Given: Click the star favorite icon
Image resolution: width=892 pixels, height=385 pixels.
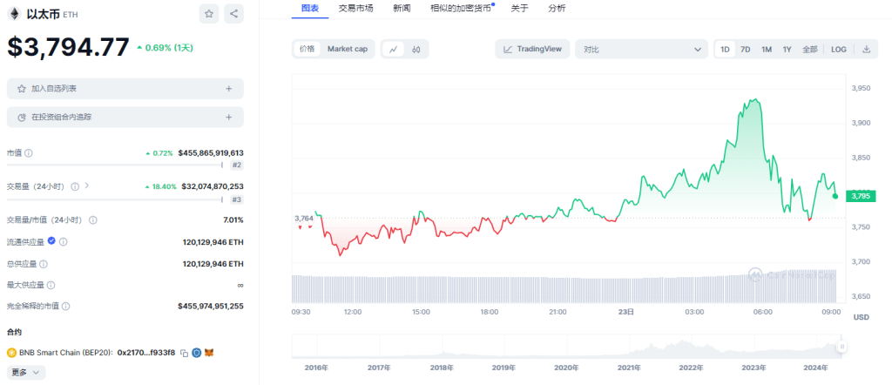Looking at the screenshot, I should tap(209, 13).
